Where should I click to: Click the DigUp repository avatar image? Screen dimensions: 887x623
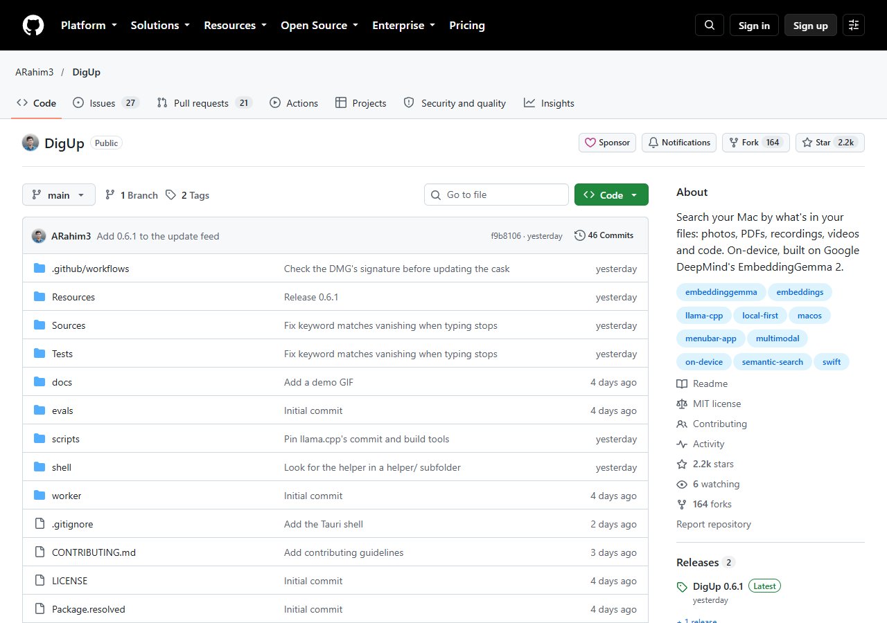[x=30, y=143]
